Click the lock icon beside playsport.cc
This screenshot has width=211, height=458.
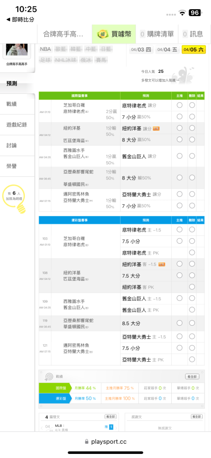pyautogui.click(x=86, y=442)
